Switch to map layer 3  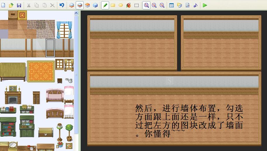pos(87,5)
